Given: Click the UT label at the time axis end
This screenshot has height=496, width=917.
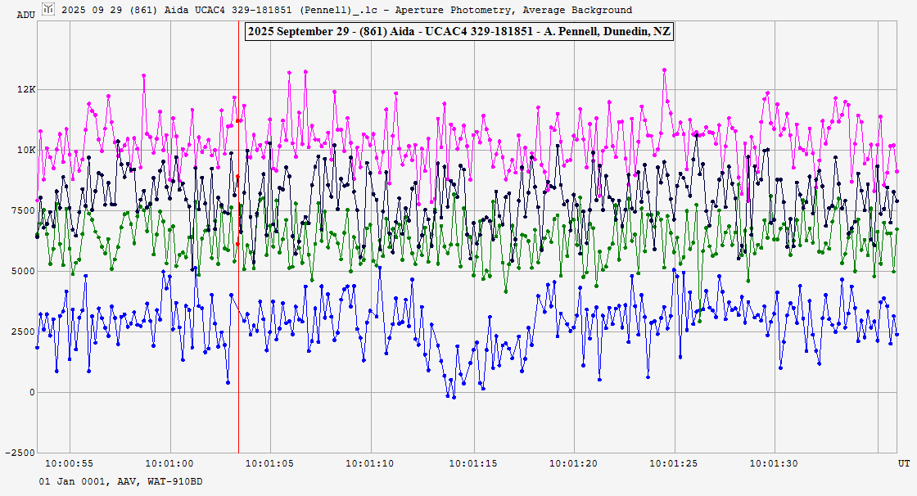Looking at the screenshot, I should (903, 463).
